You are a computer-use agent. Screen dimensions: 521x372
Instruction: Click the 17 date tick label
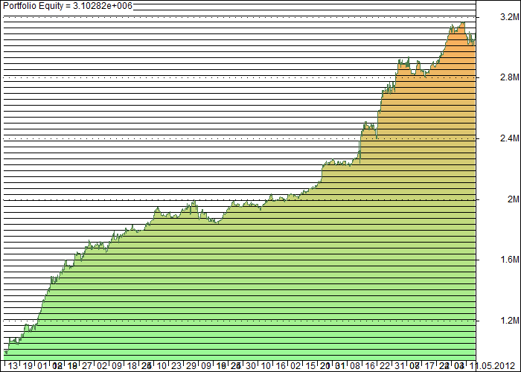tap(429, 366)
